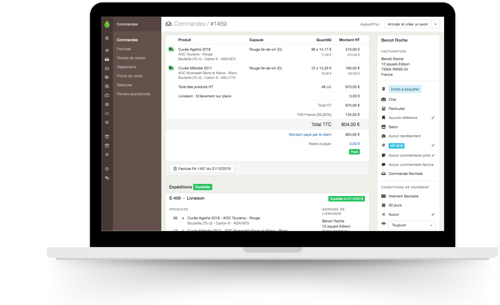Click the calendar icon by 30 jours
Image resolution: width=500 pixels, height=305 pixels.
tap(384, 205)
